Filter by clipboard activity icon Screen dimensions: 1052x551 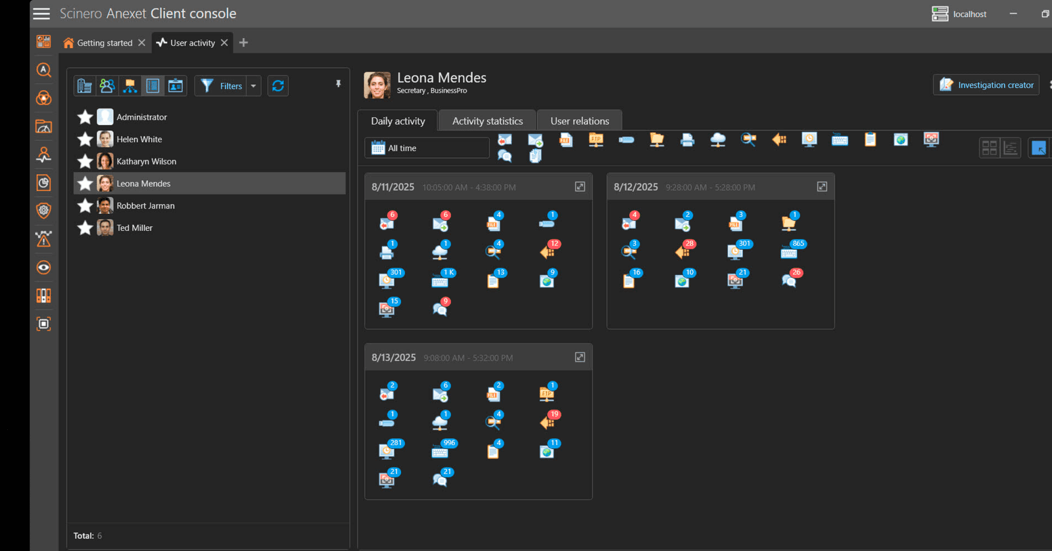pos(870,139)
